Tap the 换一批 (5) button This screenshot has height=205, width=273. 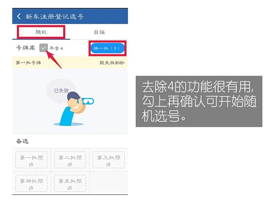click(x=107, y=48)
